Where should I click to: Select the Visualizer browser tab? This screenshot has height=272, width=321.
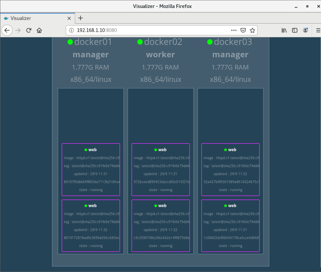[x=38, y=18]
